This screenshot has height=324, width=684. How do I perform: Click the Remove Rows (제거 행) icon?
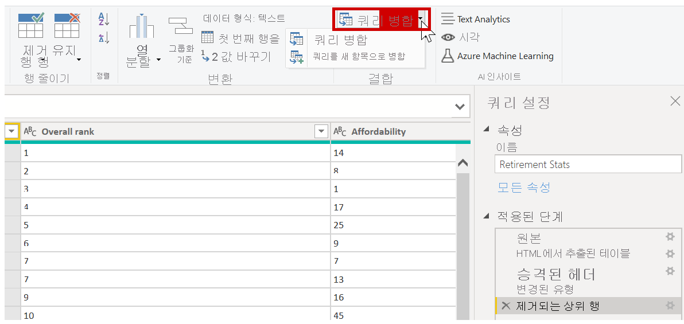(x=30, y=25)
